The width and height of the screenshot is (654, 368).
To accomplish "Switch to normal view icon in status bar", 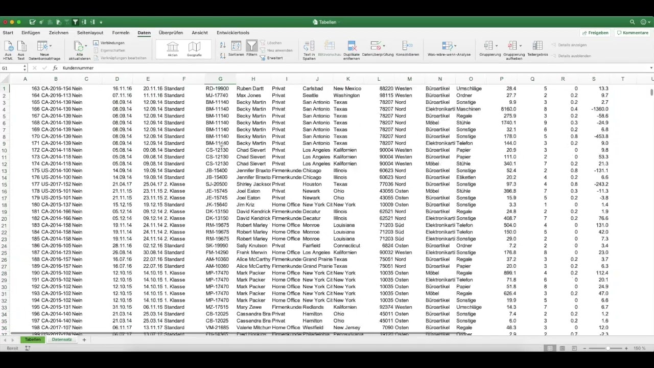I will tap(550, 348).
